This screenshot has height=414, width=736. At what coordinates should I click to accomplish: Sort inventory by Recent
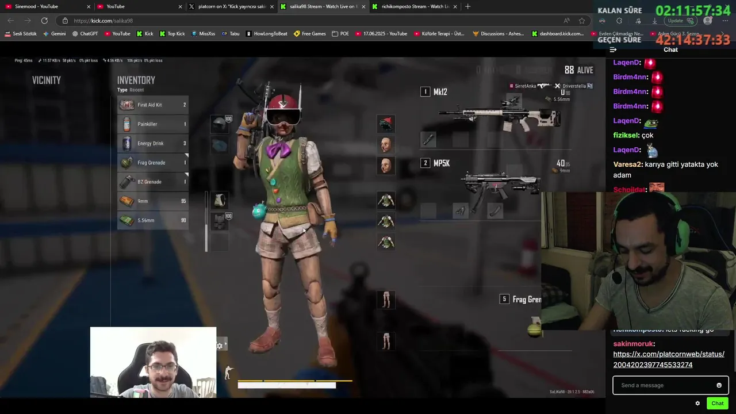pyautogui.click(x=137, y=90)
